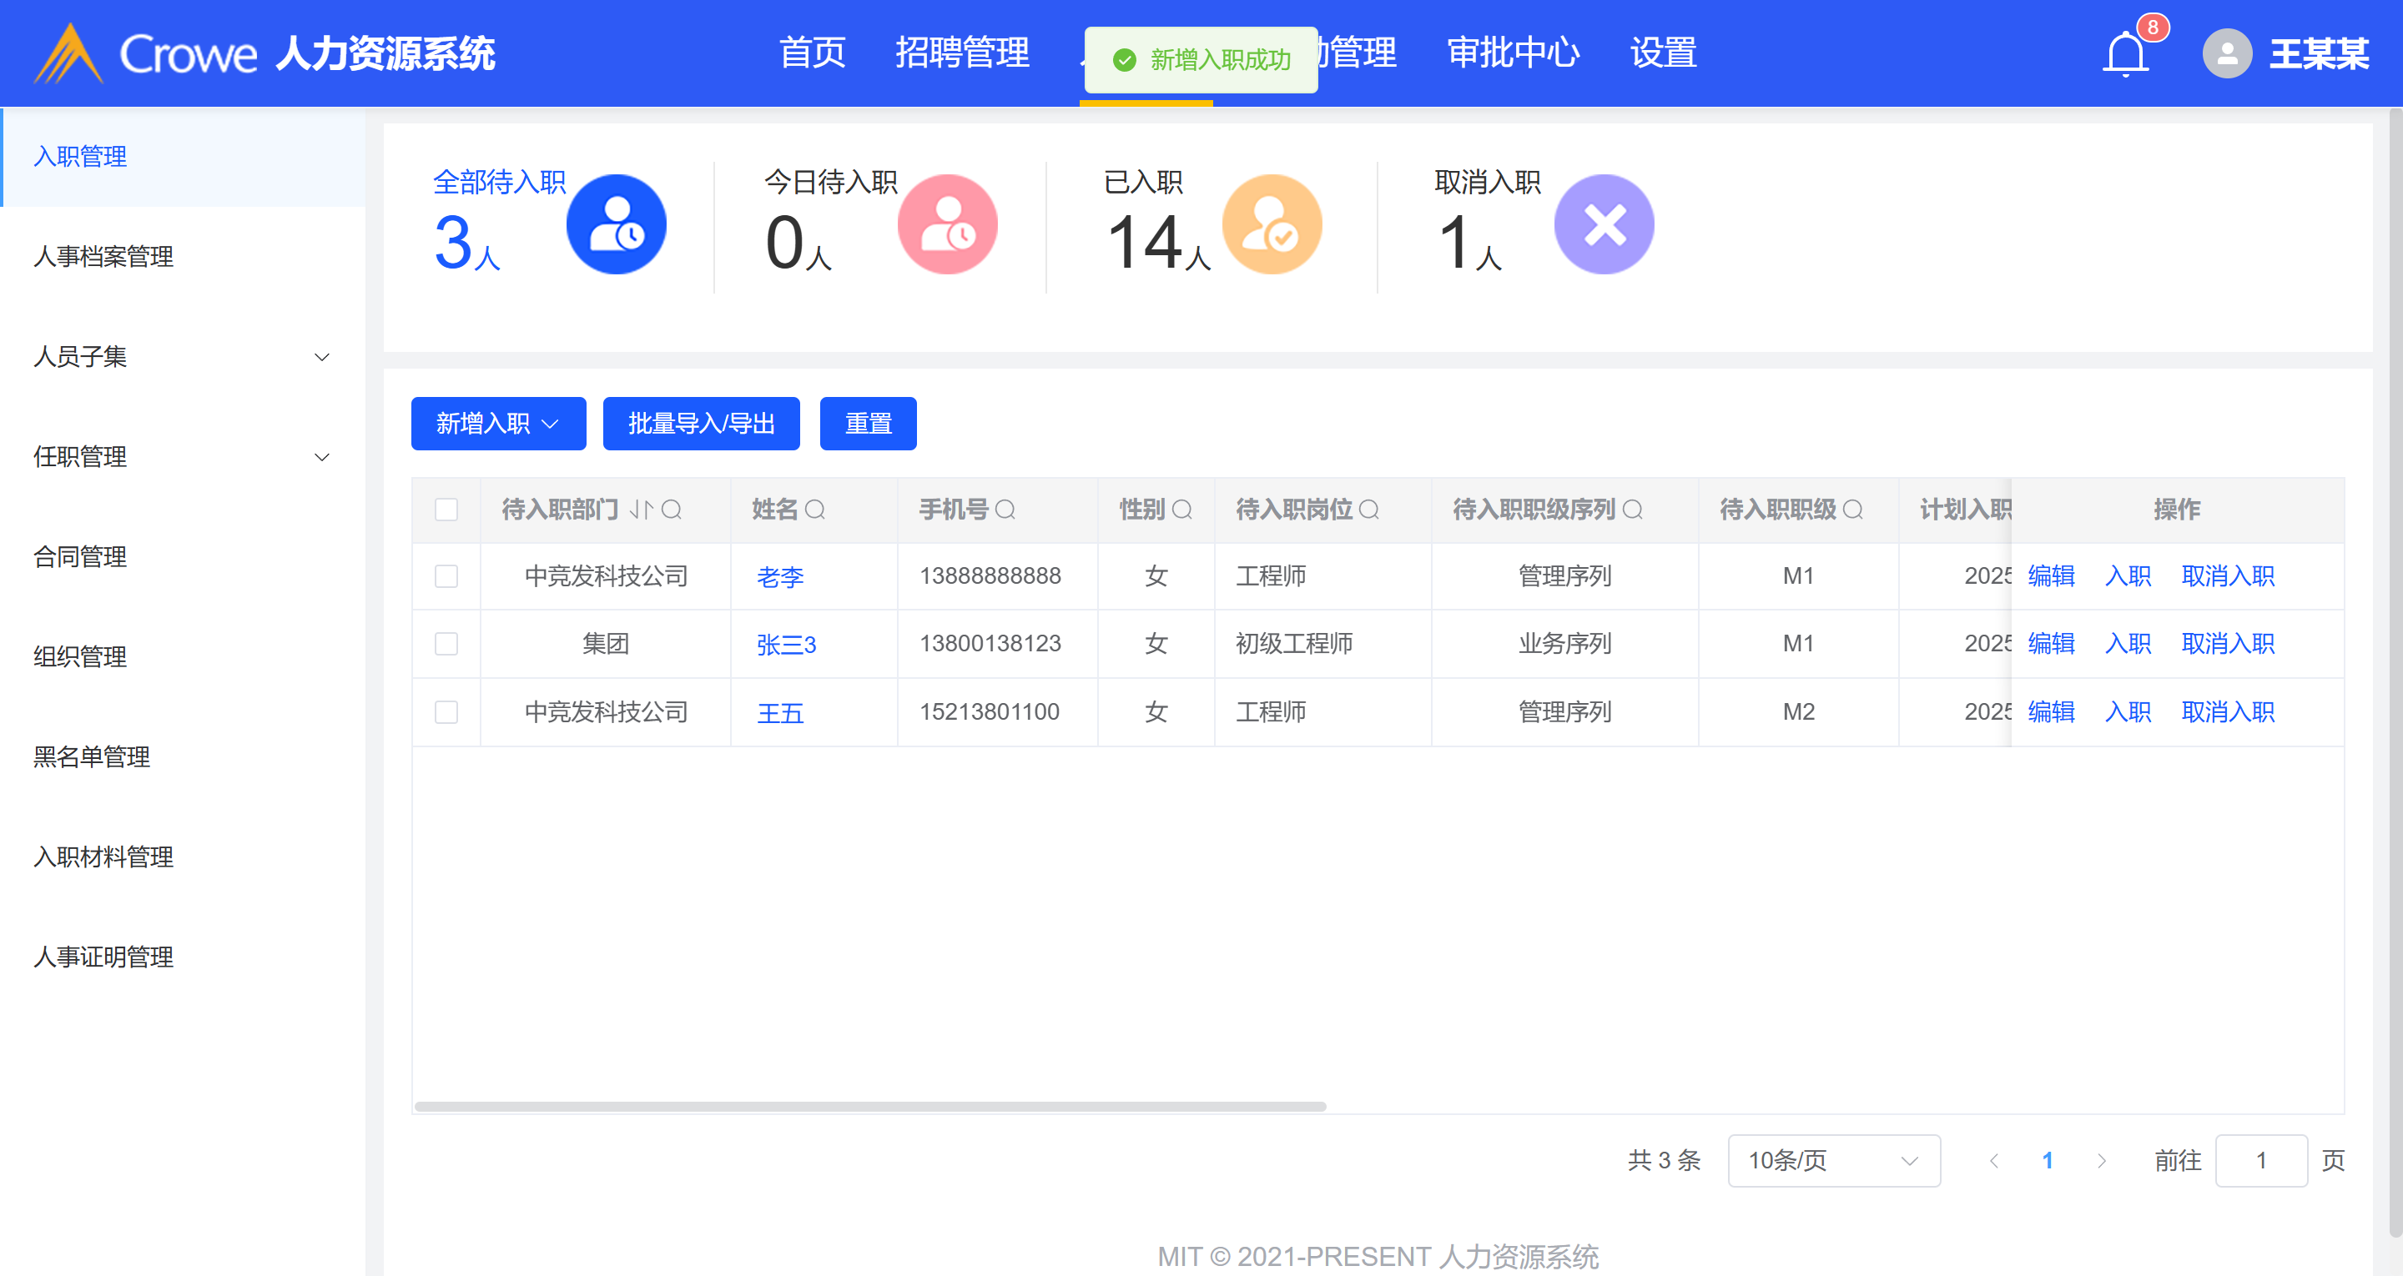Click the 批量导入/导出 button
This screenshot has width=2403, height=1276.
[701, 424]
